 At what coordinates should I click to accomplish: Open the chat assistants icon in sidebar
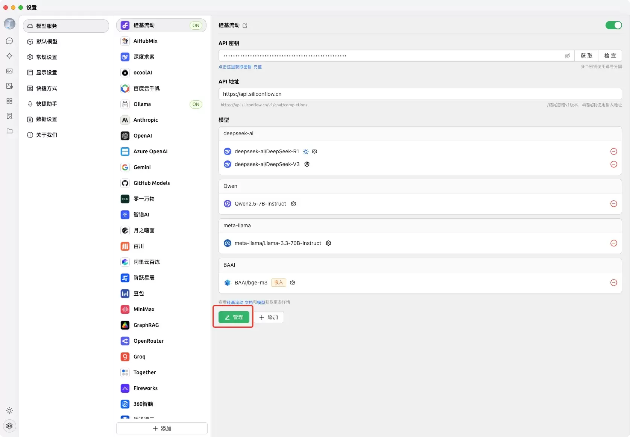click(9, 41)
